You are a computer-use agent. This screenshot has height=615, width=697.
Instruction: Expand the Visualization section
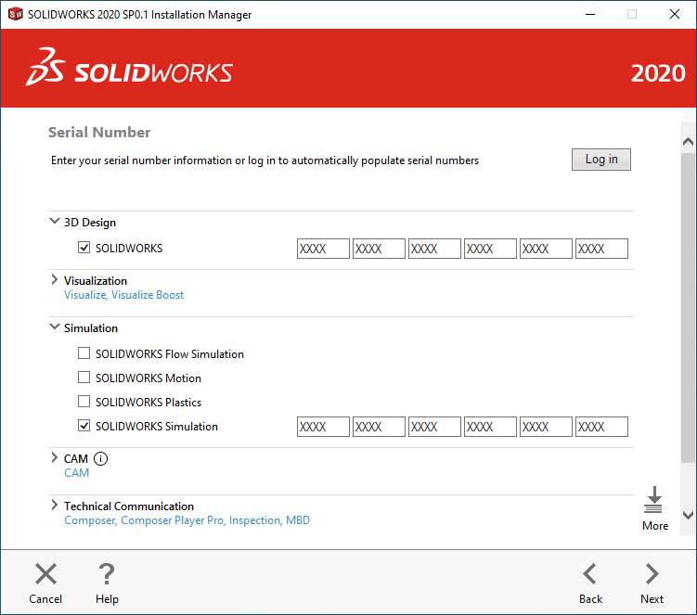point(54,280)
